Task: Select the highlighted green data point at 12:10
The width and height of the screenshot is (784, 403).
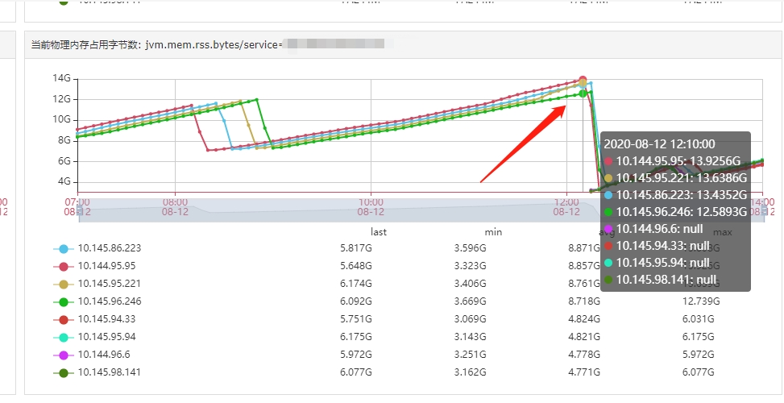Action: click(583, 93)
